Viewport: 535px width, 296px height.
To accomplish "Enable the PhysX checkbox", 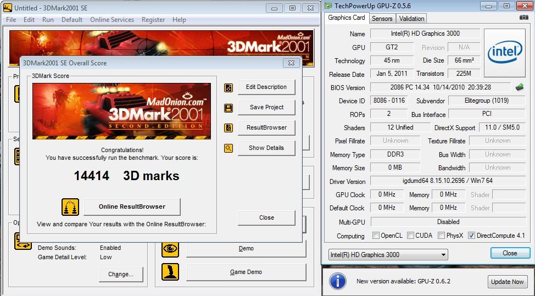I will 441,236.
